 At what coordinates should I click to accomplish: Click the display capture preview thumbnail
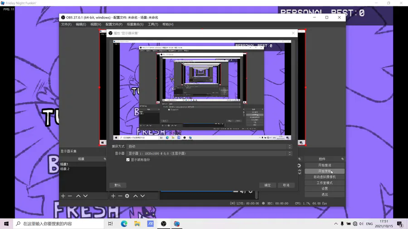coord(202,90)
